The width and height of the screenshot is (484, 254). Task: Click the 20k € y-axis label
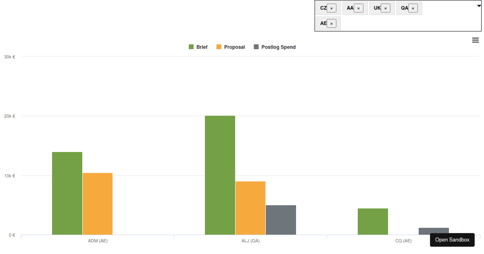point(10,116)
